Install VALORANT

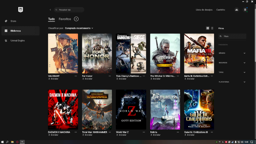pyautogui.click(x=53, y=79)
